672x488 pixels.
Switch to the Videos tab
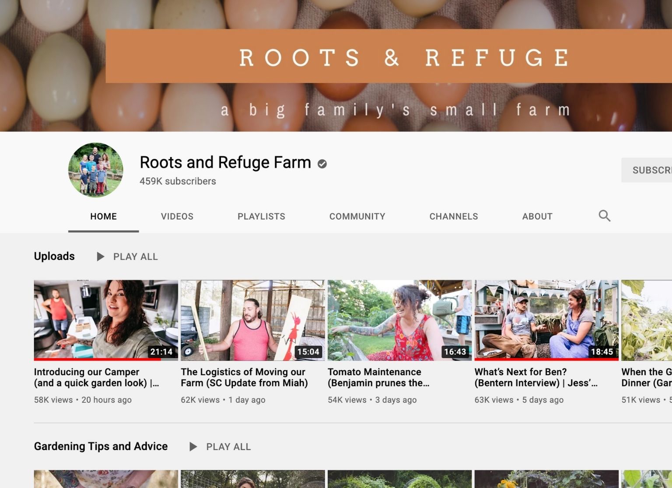click(x=177, y=216)
